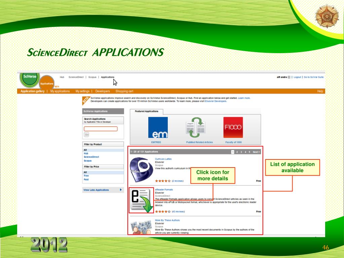Click Help on the orange bar
This screenshot has height=258, width=344.
click(320, 91)
